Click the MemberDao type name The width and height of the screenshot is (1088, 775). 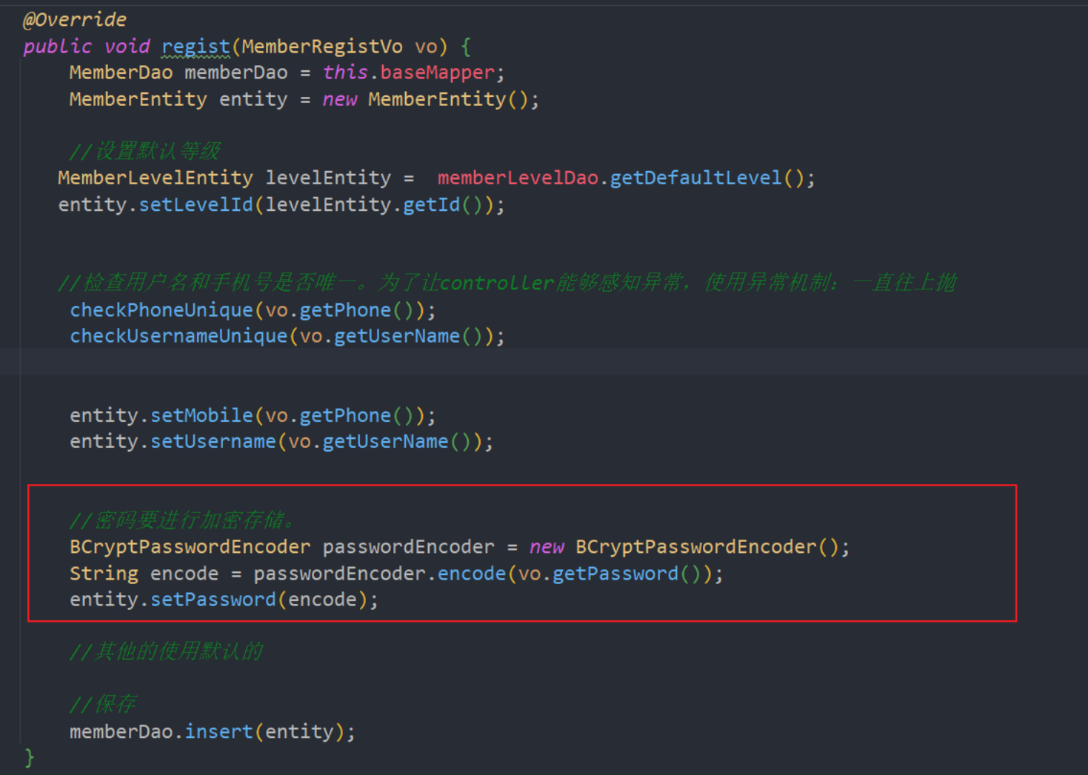click(x=121, y=73)
